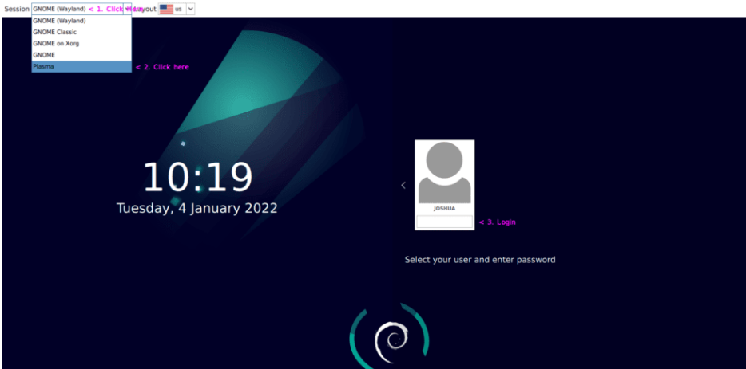Click the Tuesday, 4 January 2022 date
Image resolution: width=746 pixels, height=369 pixels.
pos(197,208)
